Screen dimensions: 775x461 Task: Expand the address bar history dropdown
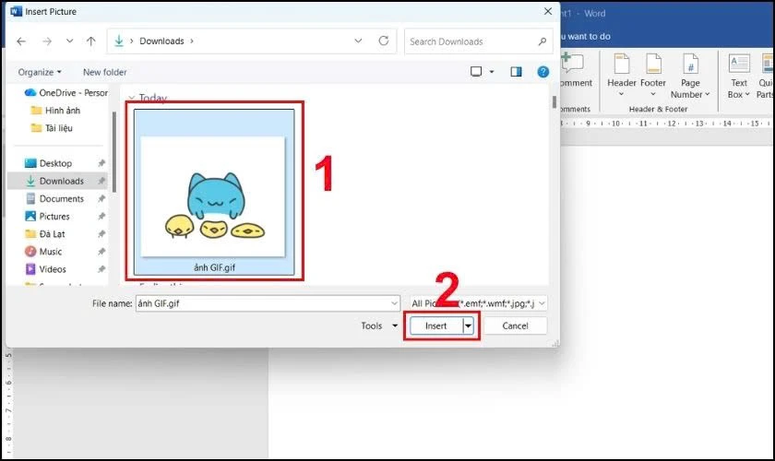(x=358, y=41)
